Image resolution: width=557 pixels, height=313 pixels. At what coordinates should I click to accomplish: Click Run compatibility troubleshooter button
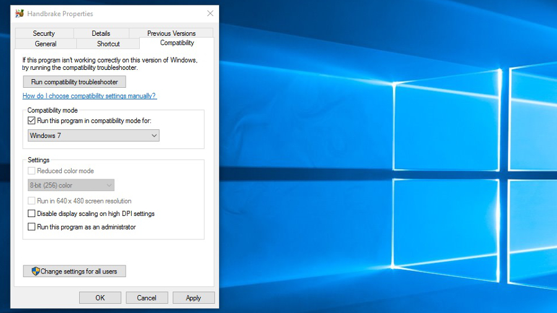(74, 82)
